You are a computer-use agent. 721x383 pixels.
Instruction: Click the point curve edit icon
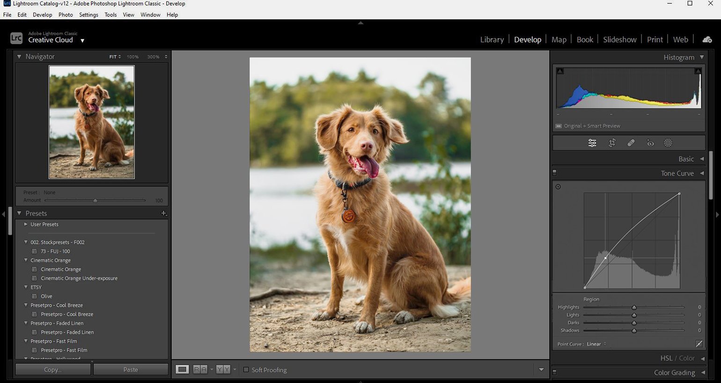click(699, 344)
